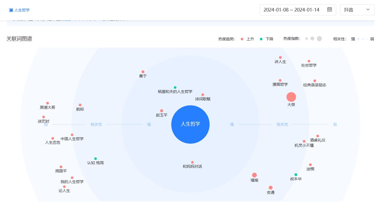Click the 酒桌礼仪 node
375x202 pixels.
317,136
